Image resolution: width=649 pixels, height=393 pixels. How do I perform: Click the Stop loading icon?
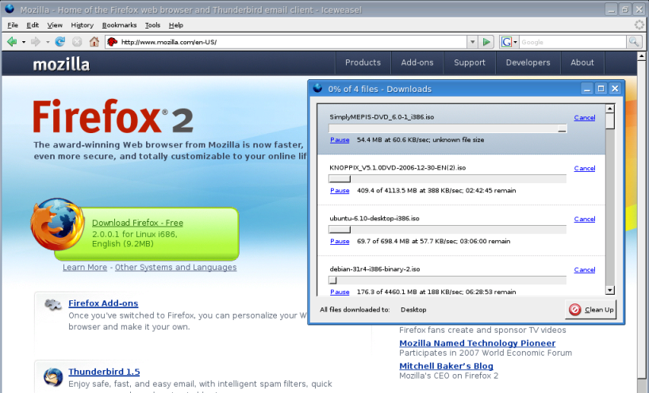click(77, 42)
